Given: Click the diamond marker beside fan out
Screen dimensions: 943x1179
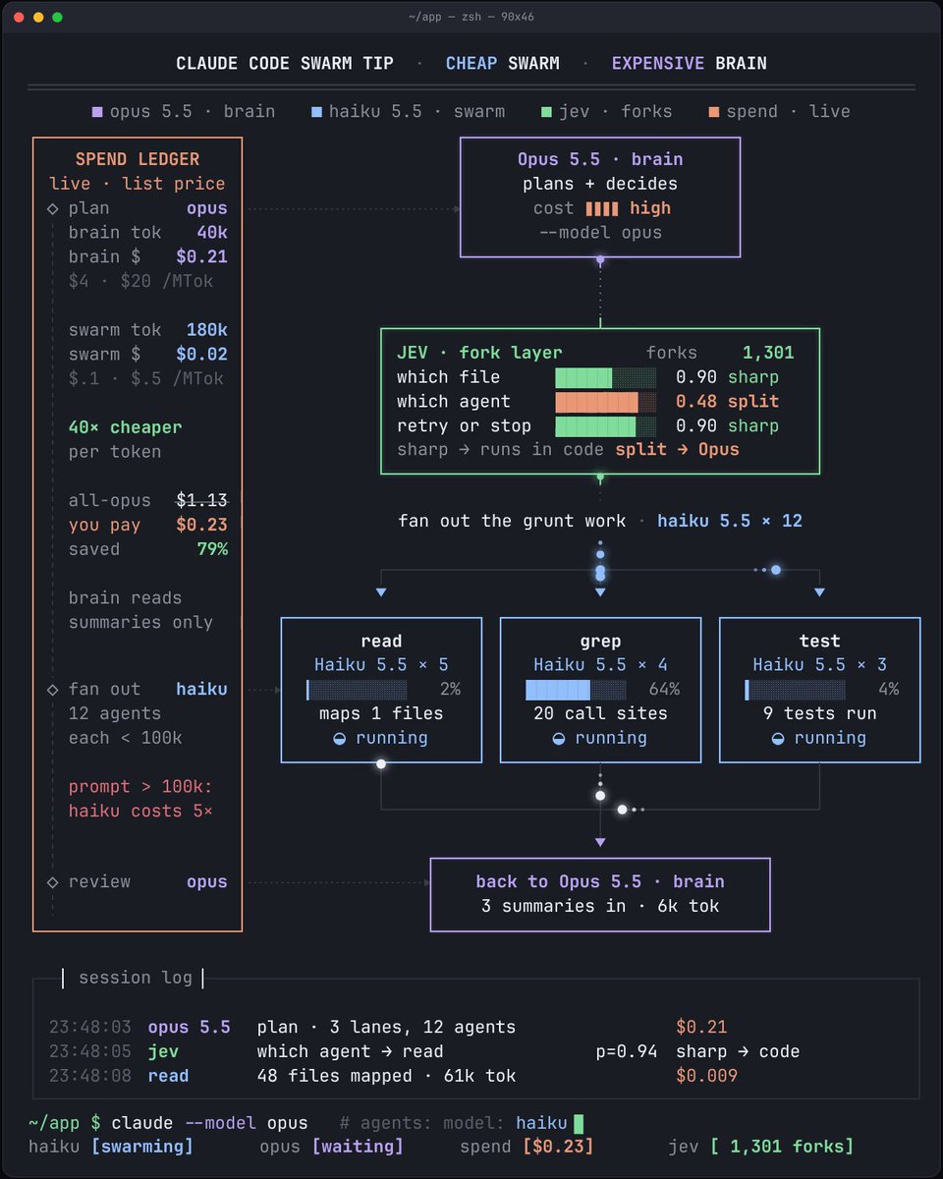Looking at the screenshot, I should 53,690.
